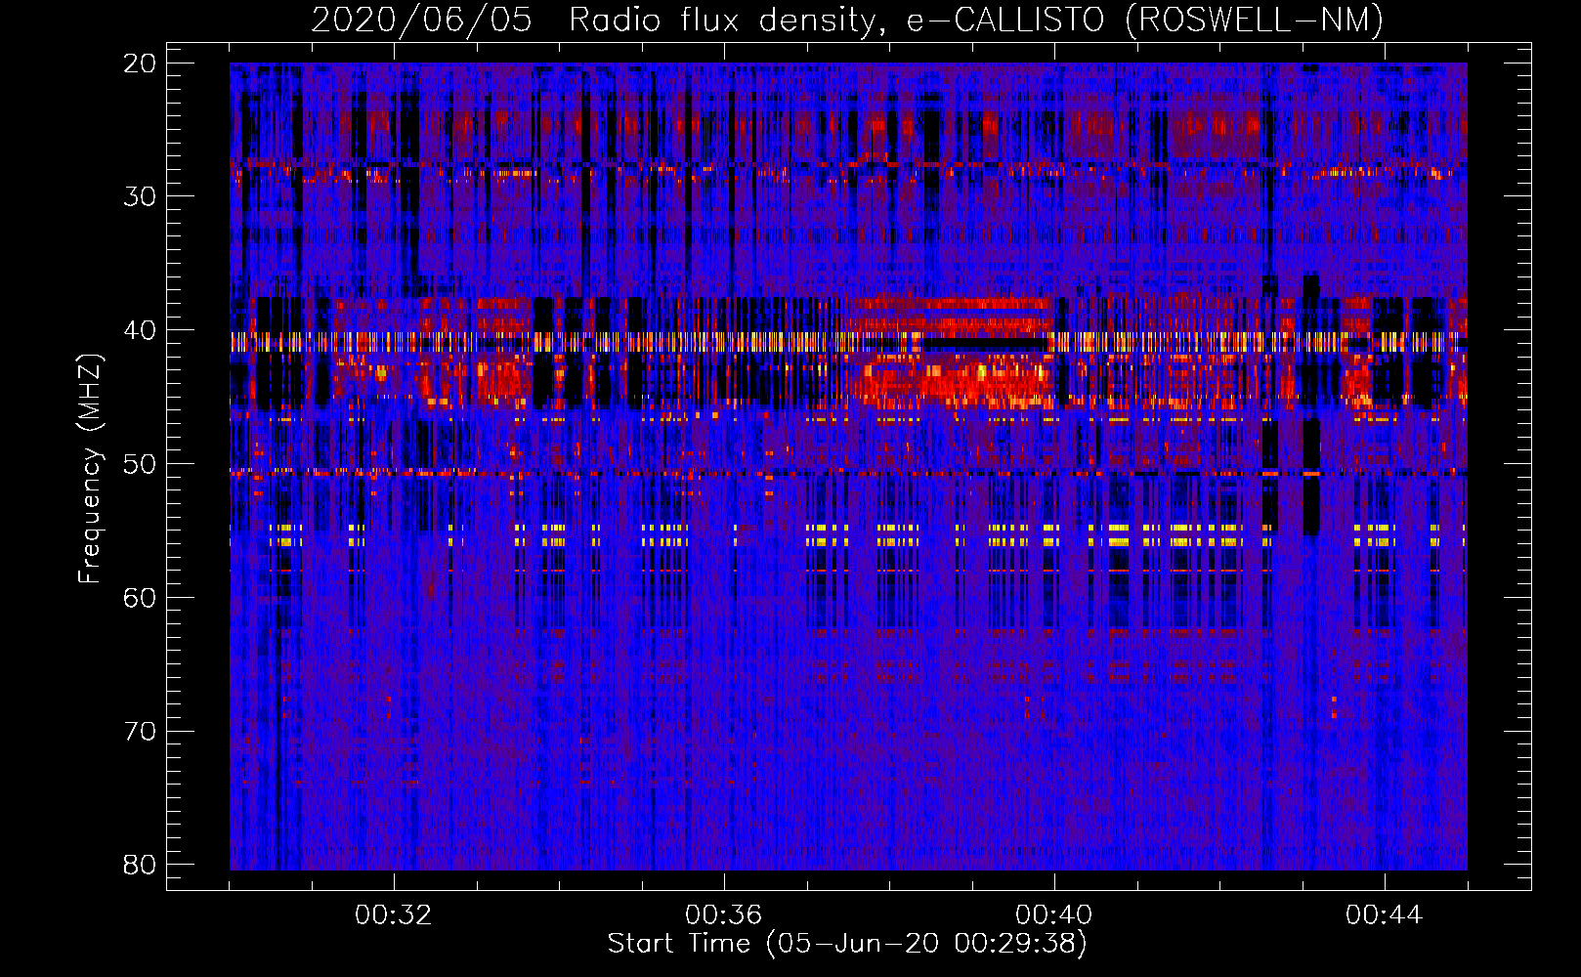
Task: Click the "Start Time (05-Jun-20 00:29:38)" label
Action: [847, 944]
